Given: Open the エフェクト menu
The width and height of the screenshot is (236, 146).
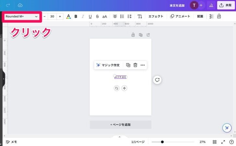Looking at the screenshot, I should click(x=156, y=16).
